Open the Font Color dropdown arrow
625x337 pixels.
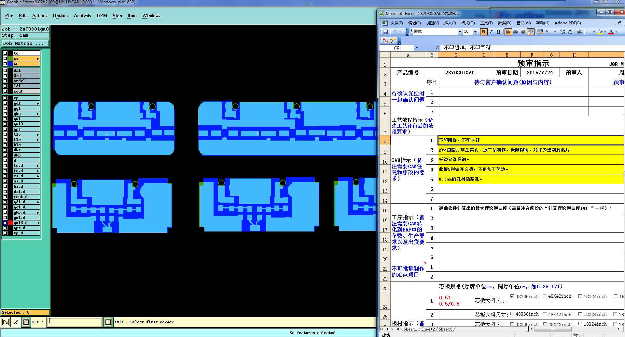(616, 32)
